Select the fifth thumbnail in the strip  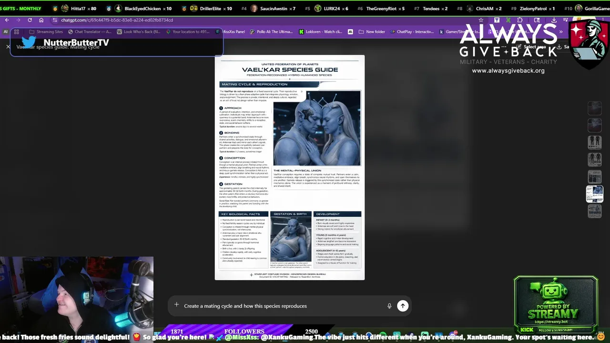click(594, 177)
